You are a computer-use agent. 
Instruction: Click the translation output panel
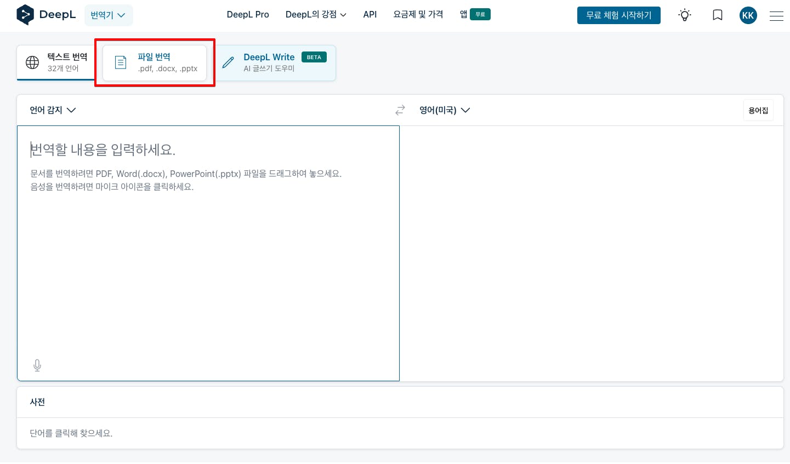coord(592,253)
